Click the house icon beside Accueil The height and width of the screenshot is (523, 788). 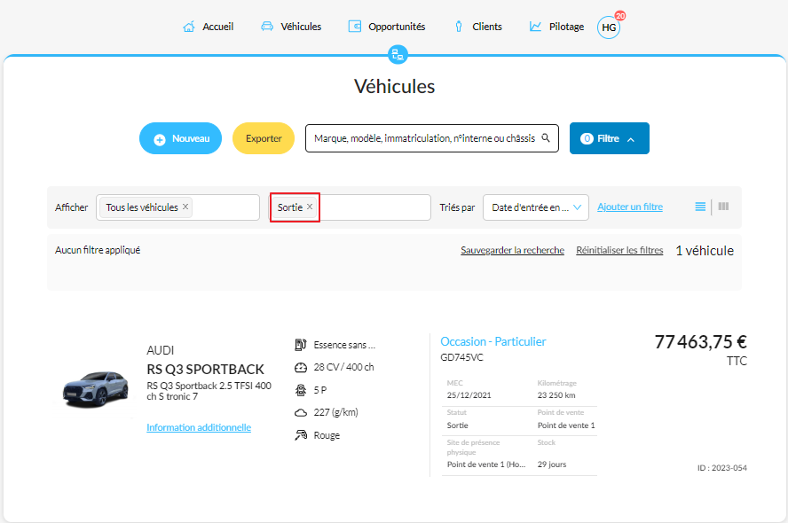click(x=189, y=27)
